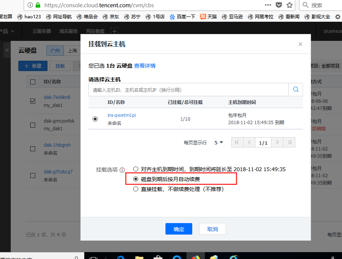Select direct mount without renewal option

136,189
